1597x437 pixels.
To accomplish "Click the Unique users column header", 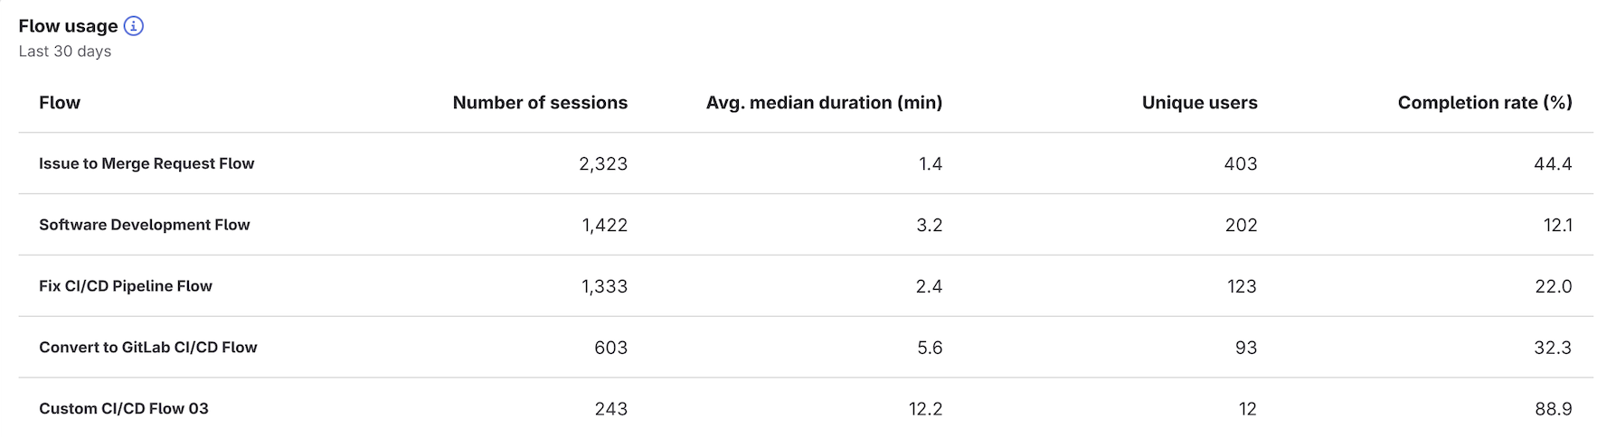I will [1198, 103].
